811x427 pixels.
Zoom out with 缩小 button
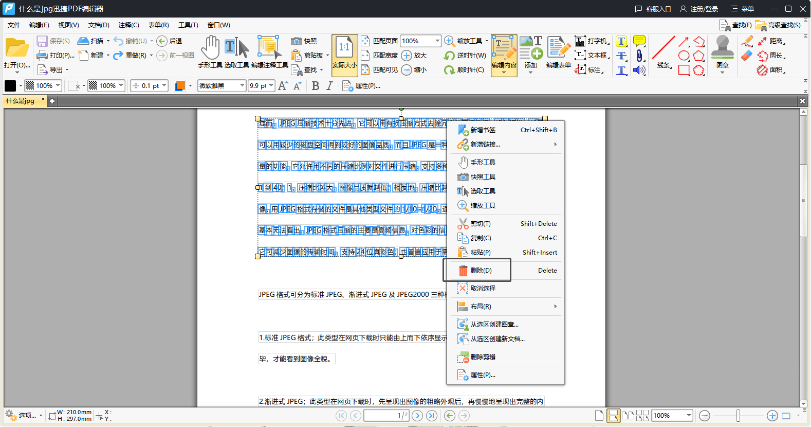pyautogui.click(x=414, y=69)
